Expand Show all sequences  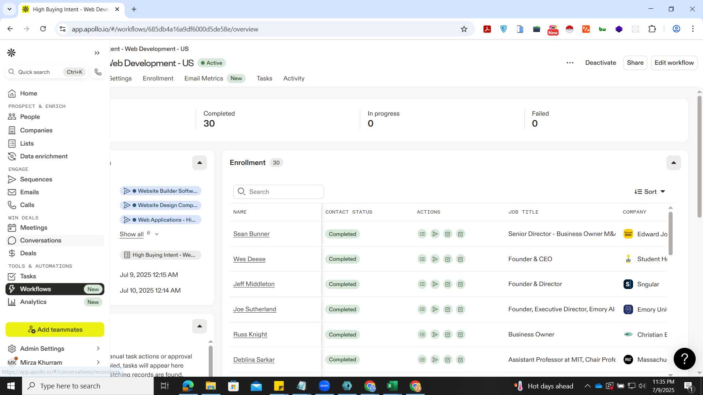tap(139, 234)
